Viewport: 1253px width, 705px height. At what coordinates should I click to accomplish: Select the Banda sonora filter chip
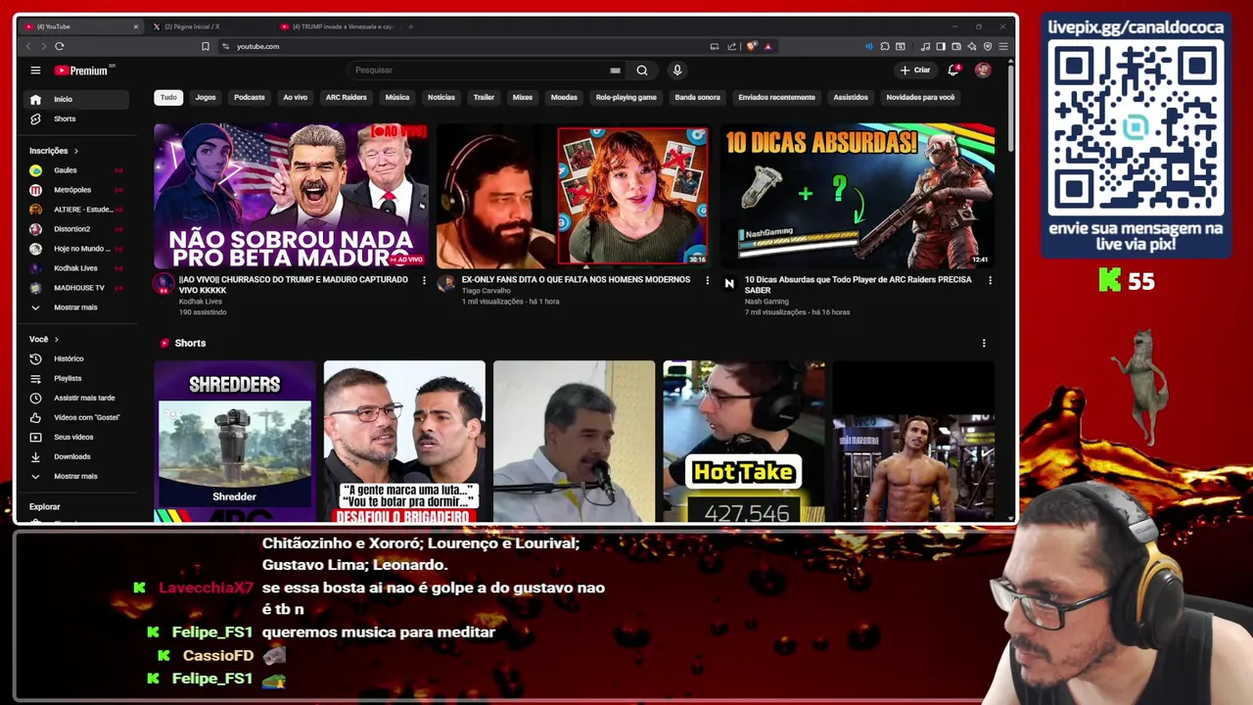point(697,97)
